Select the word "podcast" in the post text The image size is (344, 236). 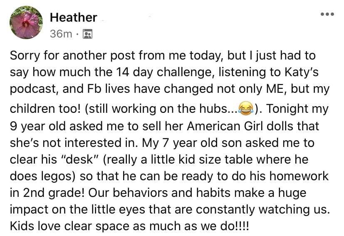click(x=34, y=89)
